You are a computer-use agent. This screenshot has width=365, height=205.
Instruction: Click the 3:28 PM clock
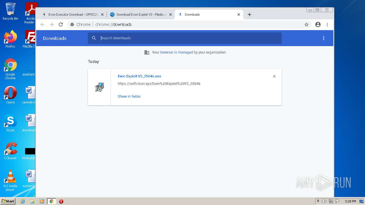350,201
